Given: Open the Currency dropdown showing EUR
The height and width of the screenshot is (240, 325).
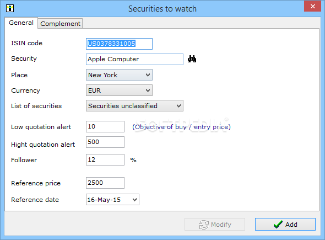Looking at the screenshot, I should (x=119, y=90).
